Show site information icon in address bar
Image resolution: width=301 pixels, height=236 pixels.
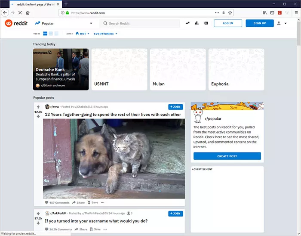click(63, 12)
